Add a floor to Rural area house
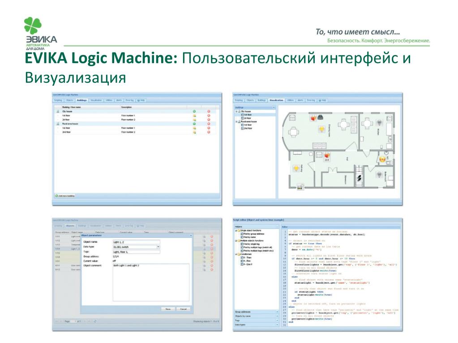 point(194,124)
